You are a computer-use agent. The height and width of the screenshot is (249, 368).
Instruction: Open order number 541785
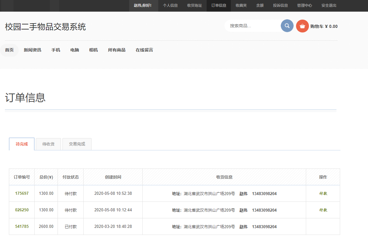click(x=22, y=227)
